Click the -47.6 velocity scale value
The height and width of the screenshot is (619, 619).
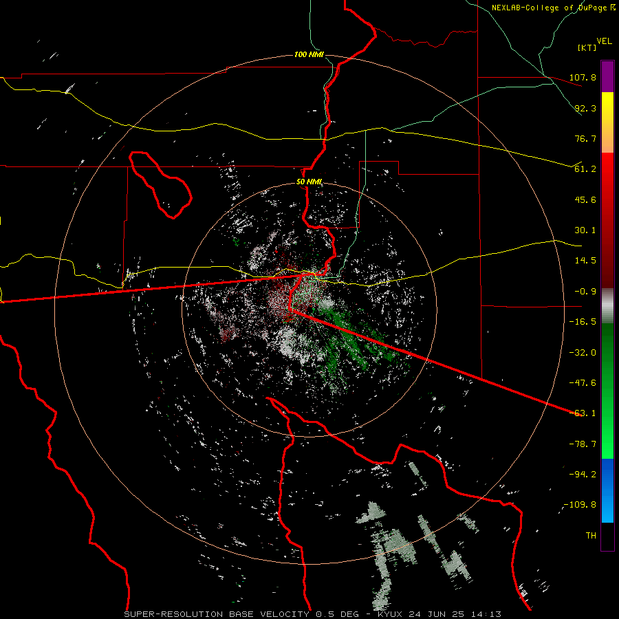(583, 383)
